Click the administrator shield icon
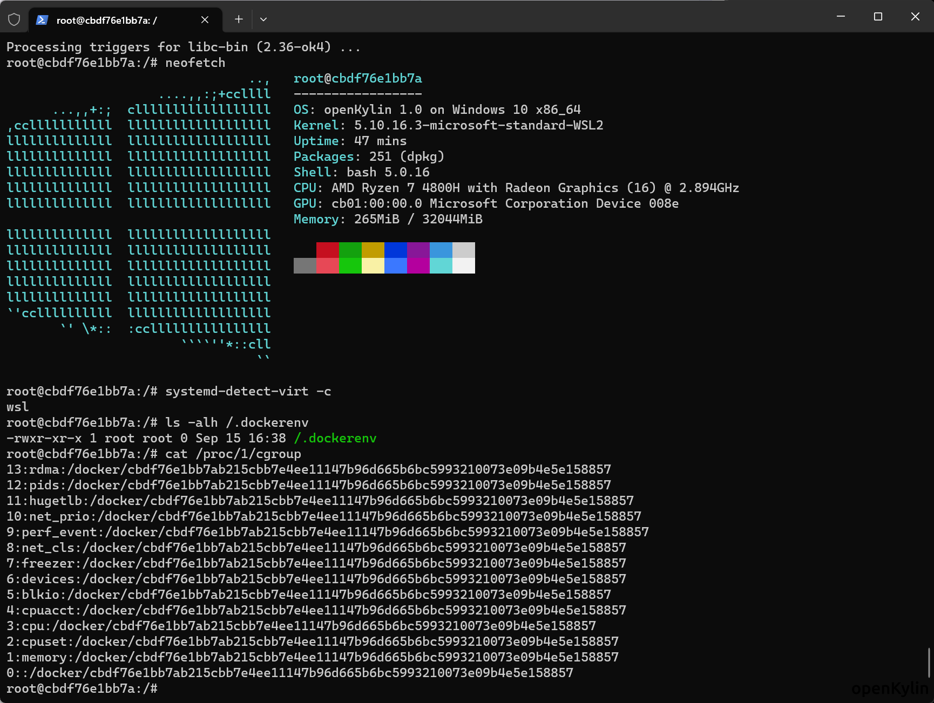 14,20
